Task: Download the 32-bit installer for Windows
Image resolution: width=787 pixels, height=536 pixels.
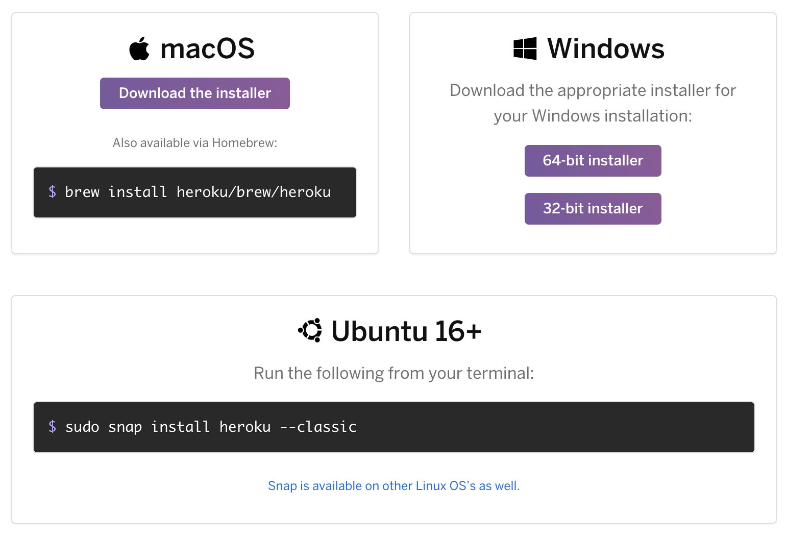Action: point(593,209)
